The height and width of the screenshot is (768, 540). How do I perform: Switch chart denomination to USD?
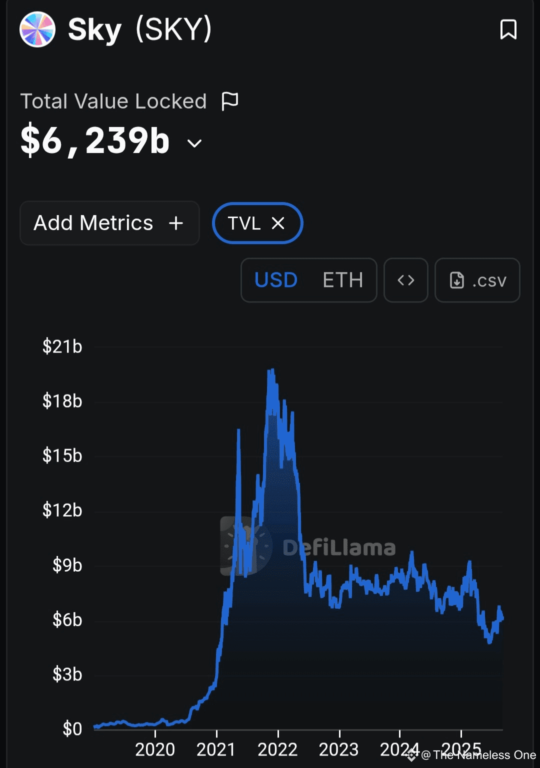[x=276, y=280]
